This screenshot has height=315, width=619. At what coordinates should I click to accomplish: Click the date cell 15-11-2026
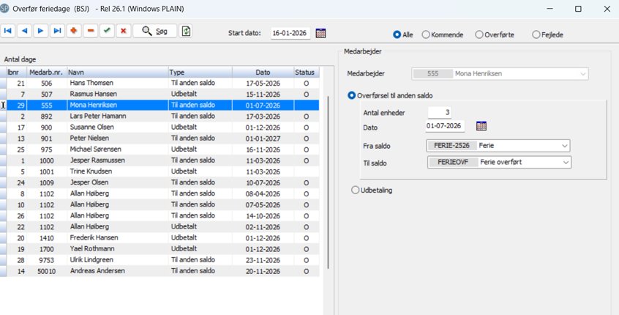pos(263,94)
